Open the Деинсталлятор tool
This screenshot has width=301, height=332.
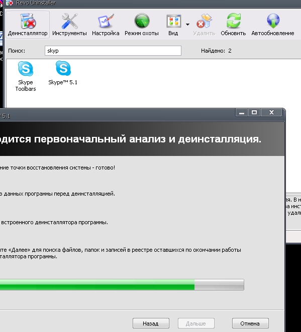pyautogui.click(x=28, y=25)
